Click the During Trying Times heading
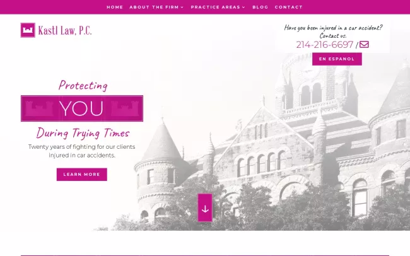410x256 pixels. click(83, 133)
